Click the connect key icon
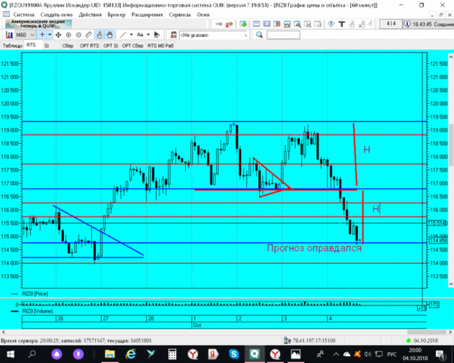Screen dimensions: 454x363 tap(219, 24)
